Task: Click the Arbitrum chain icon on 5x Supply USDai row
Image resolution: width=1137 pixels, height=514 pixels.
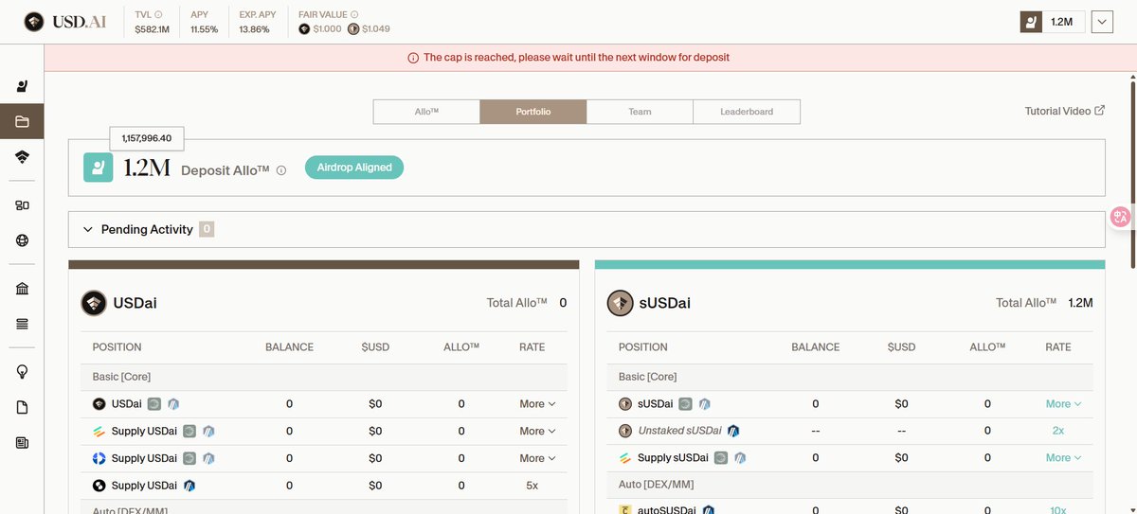Action: click(x=189, y=486)
